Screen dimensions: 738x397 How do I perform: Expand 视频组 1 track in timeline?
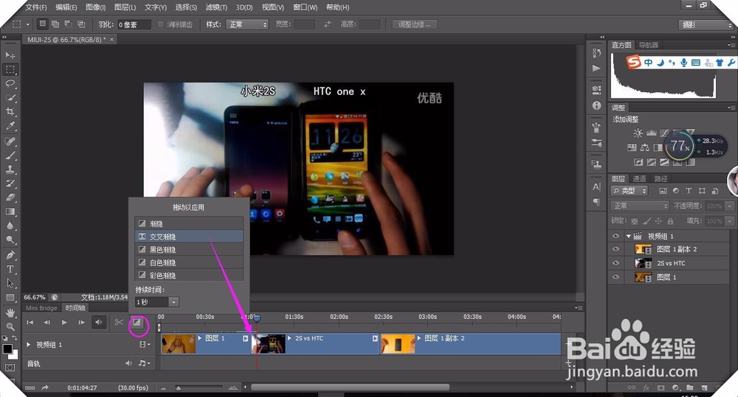[28, 345]
